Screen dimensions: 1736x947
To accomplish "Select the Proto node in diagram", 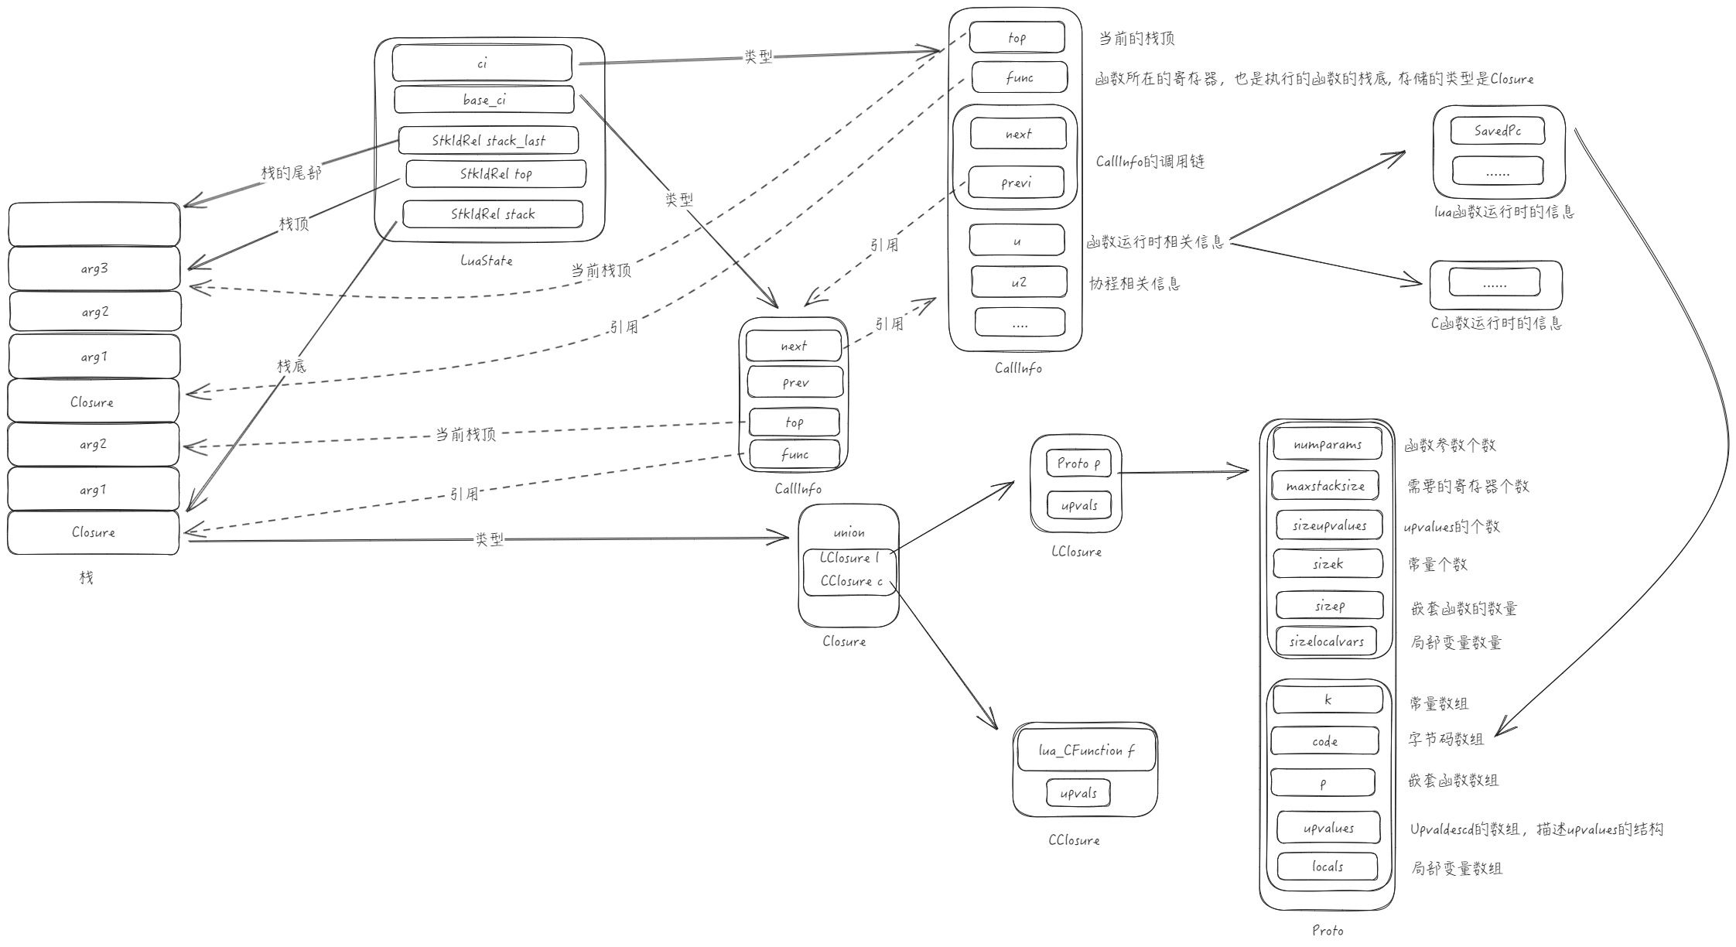I will tap(1341, 676).
